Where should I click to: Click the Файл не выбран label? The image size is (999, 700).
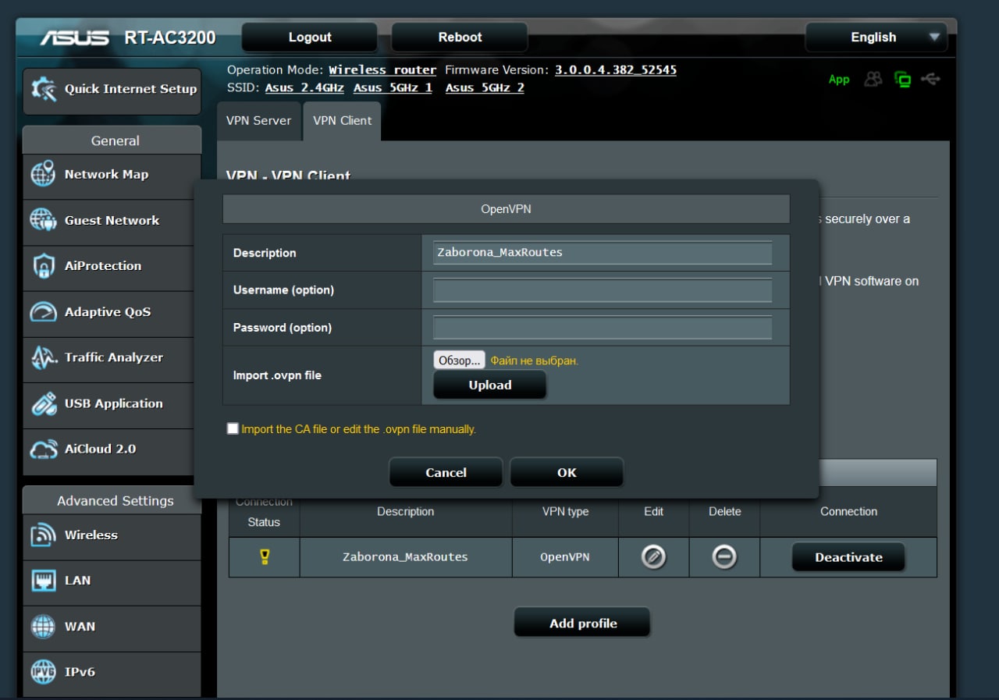pyautogui.click(x=534, y=361)
